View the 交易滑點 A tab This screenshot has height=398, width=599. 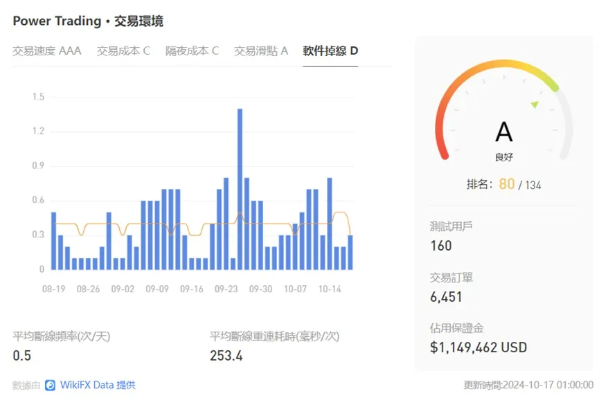click(x=261, y=51)
